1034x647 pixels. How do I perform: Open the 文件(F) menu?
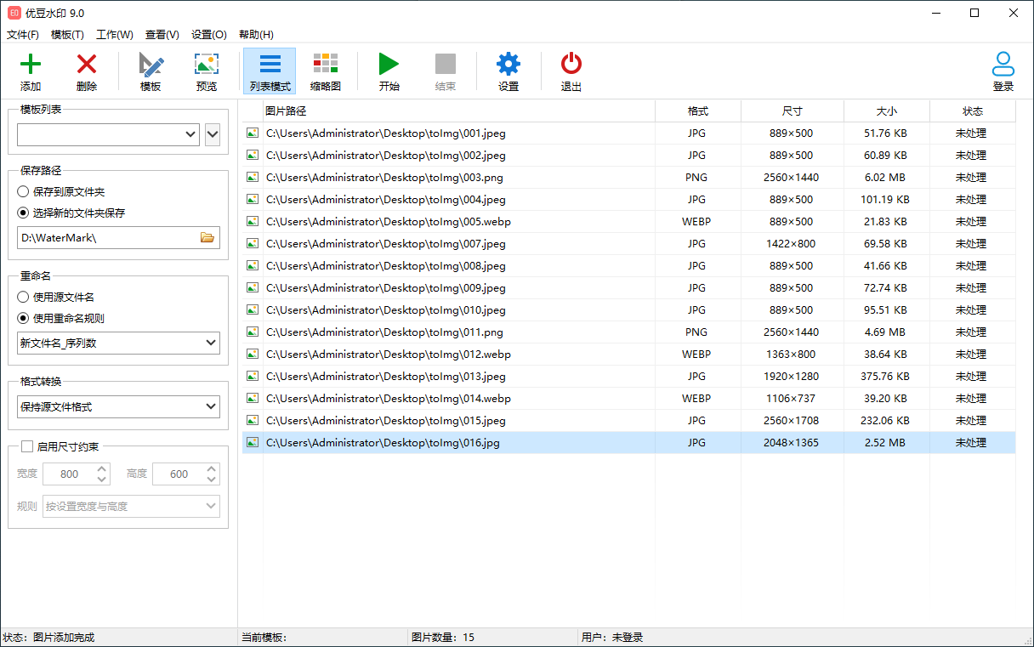23,35
